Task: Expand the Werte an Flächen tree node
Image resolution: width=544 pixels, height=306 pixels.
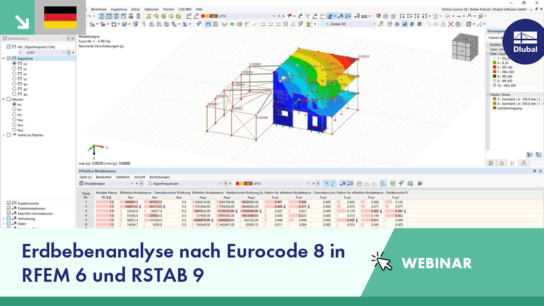Action: [4, 135]
